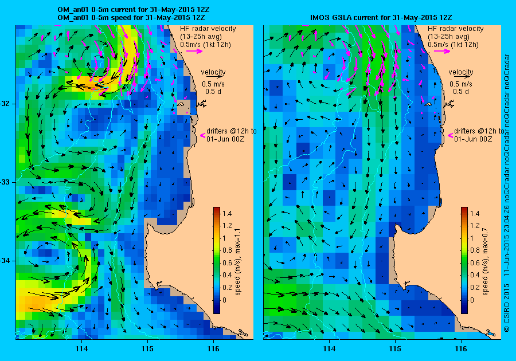Click the small island off the coast in the left map
Viewport: 516px width, 361px height.
pyautogui.click(x=181, y=104)
